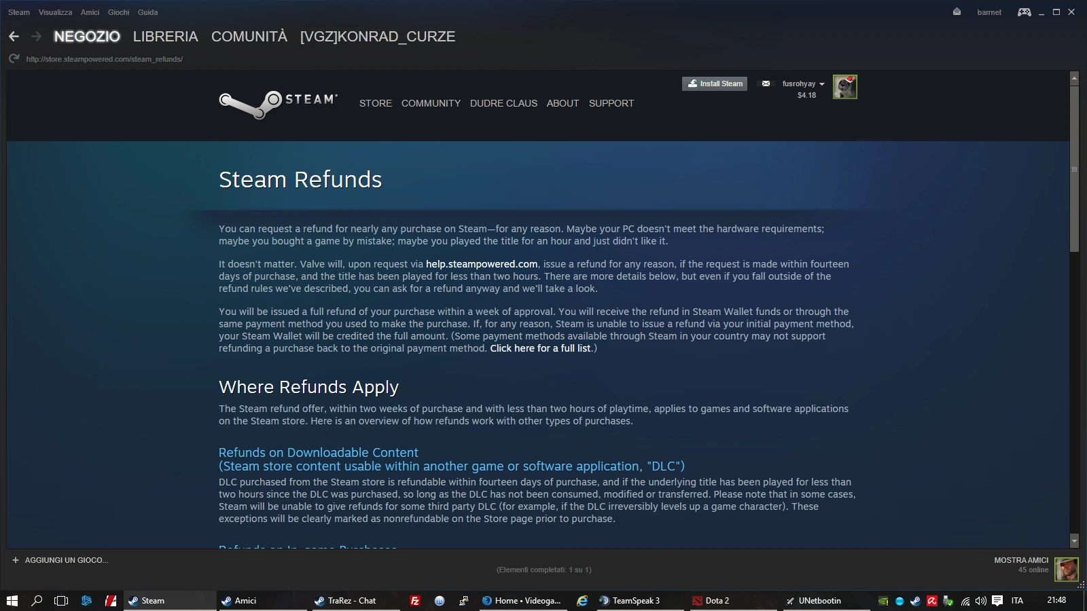
Task: Click the store URL address field
Action: pos(105,59)
